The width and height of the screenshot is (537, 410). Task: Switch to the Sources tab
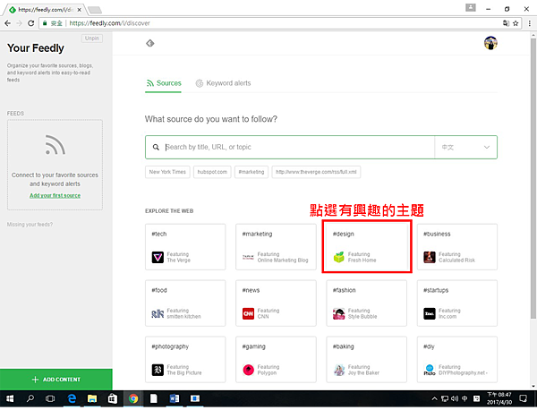pyautogui.click(x=164, y=83)
